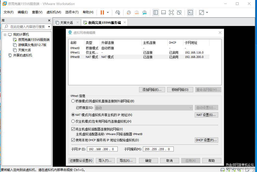The image size is (257, 172).
Task: Click the full screen mode toolbar icon
Action: [171, 12]
